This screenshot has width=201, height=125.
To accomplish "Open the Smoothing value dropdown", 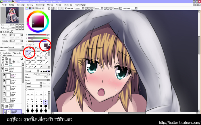I will click(136, 8).
